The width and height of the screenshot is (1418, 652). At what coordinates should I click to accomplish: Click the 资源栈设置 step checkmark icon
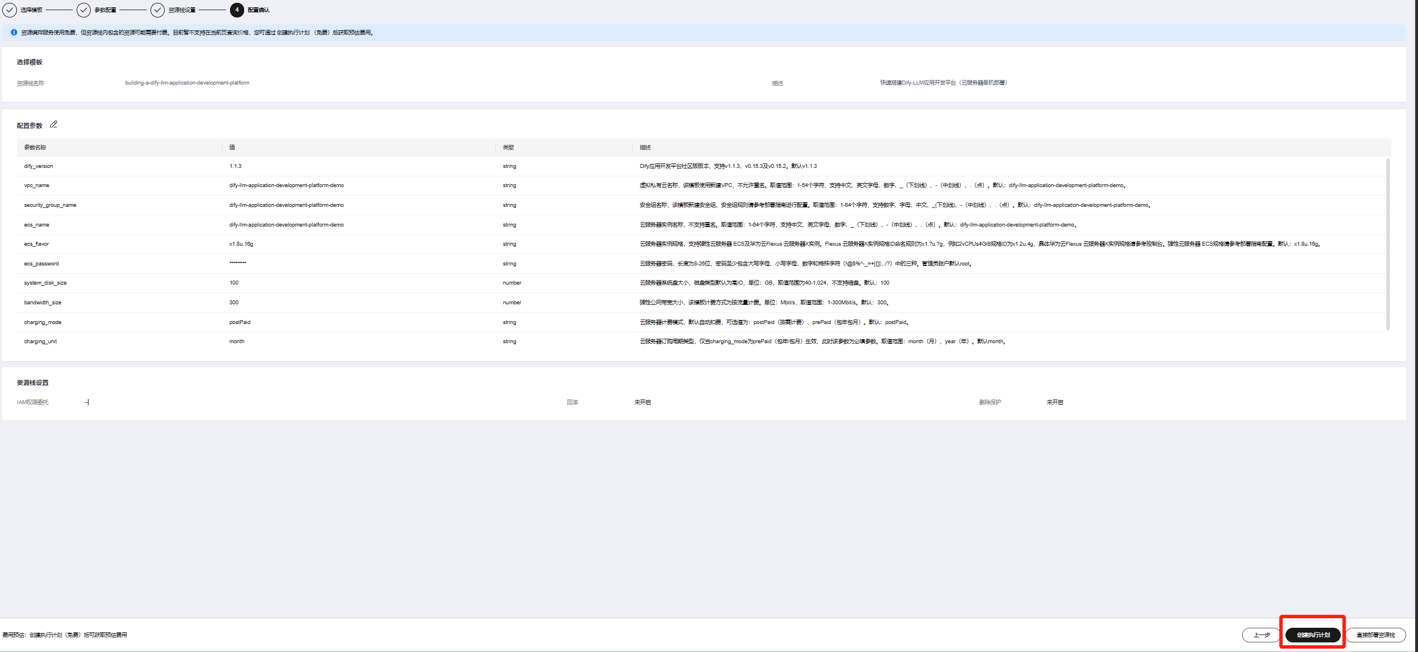(x=157, y=10)
